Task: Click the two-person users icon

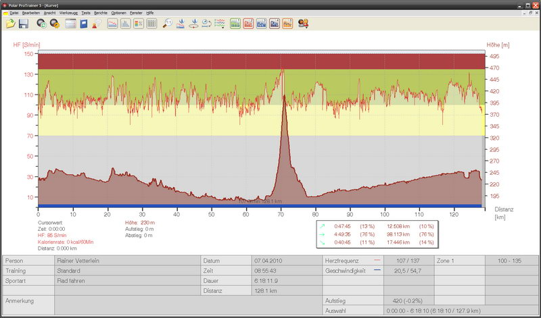Action: pos(304,24)
